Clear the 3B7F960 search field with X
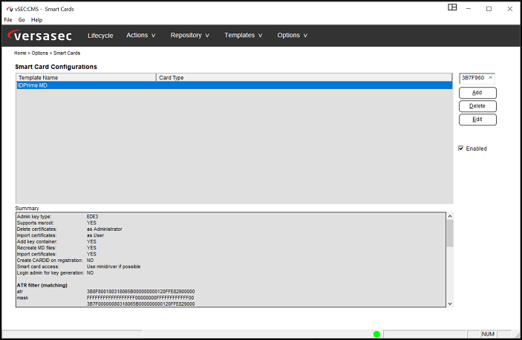The height and width of the screenshot is (340, 522). (x=490, y=77)
